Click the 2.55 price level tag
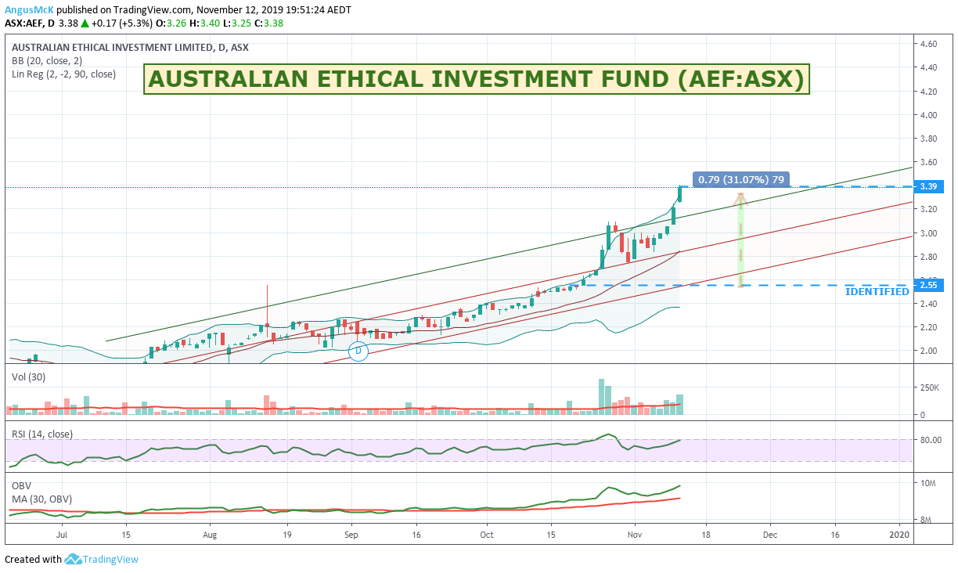Viewport: 958px width, 573px height. 929,285
